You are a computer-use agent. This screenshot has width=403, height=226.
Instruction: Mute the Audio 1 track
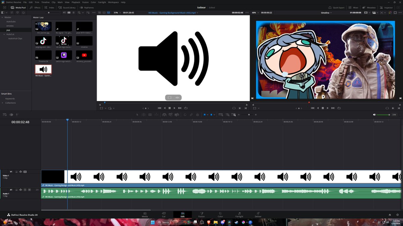click(29, 190)
